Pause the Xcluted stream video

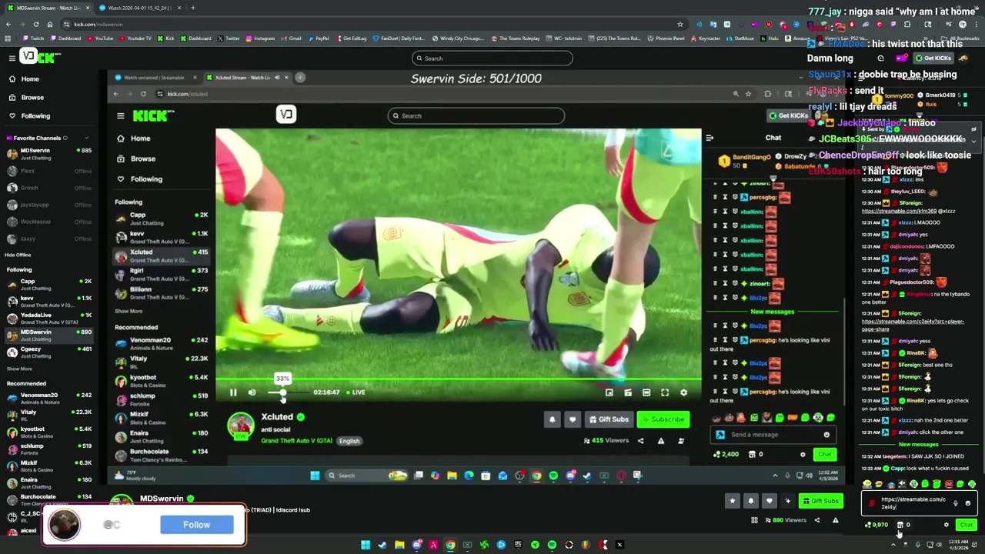click(x=233, y=392)
